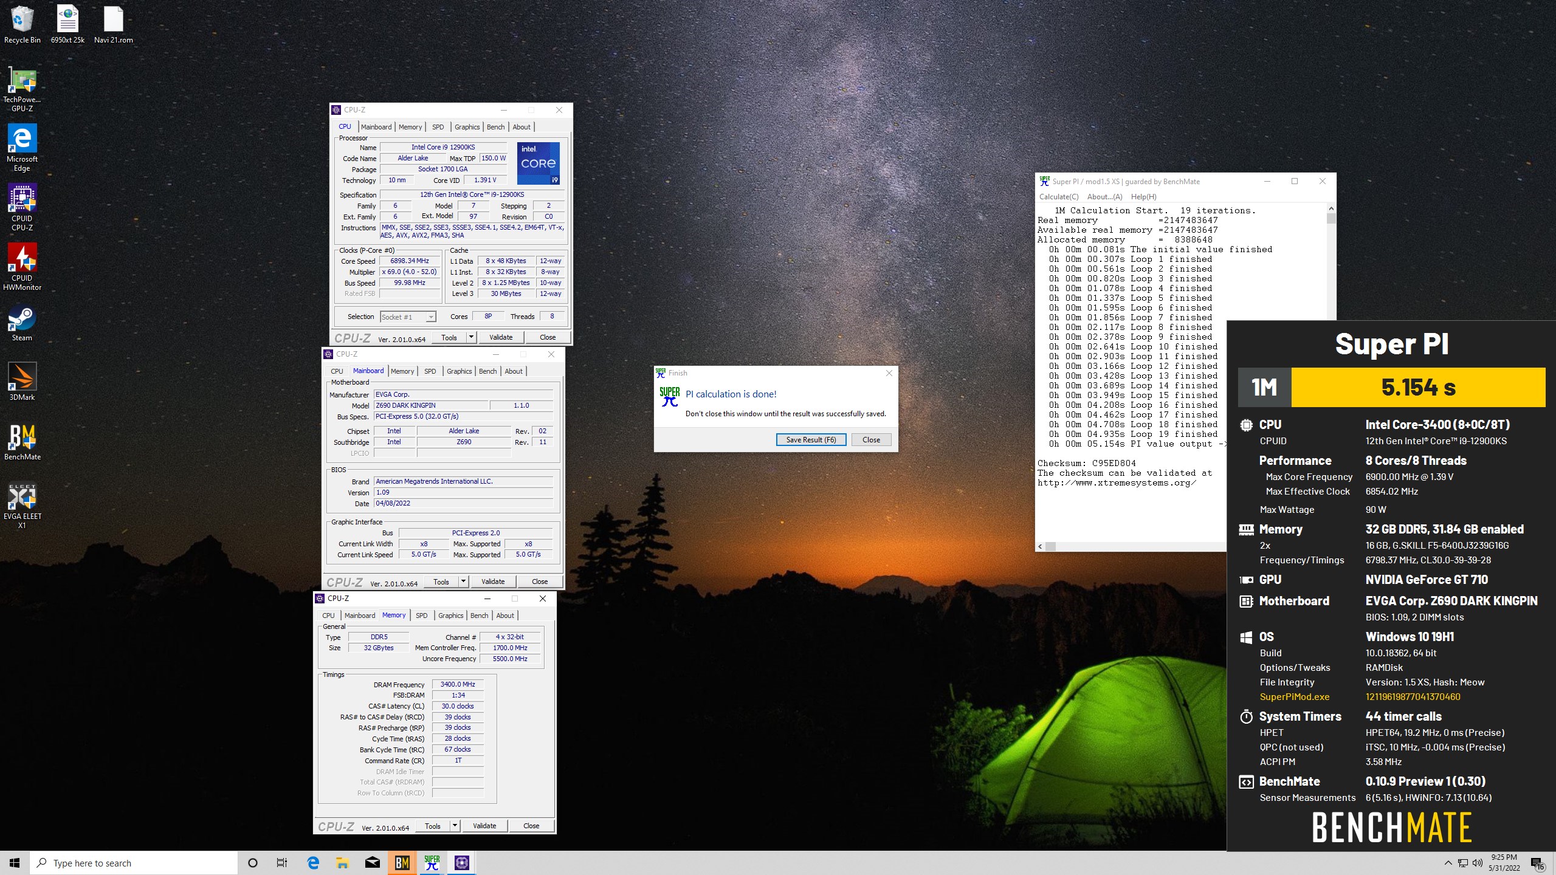This screenshot has height=875, width=1556.
Task: Click Tools button in CPU-Z Memory window
Action: pyautogui.click(x=433, y=826)
